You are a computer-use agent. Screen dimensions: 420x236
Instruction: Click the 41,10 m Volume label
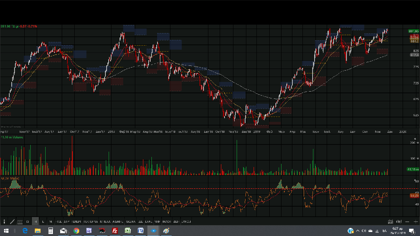(12, 138)
